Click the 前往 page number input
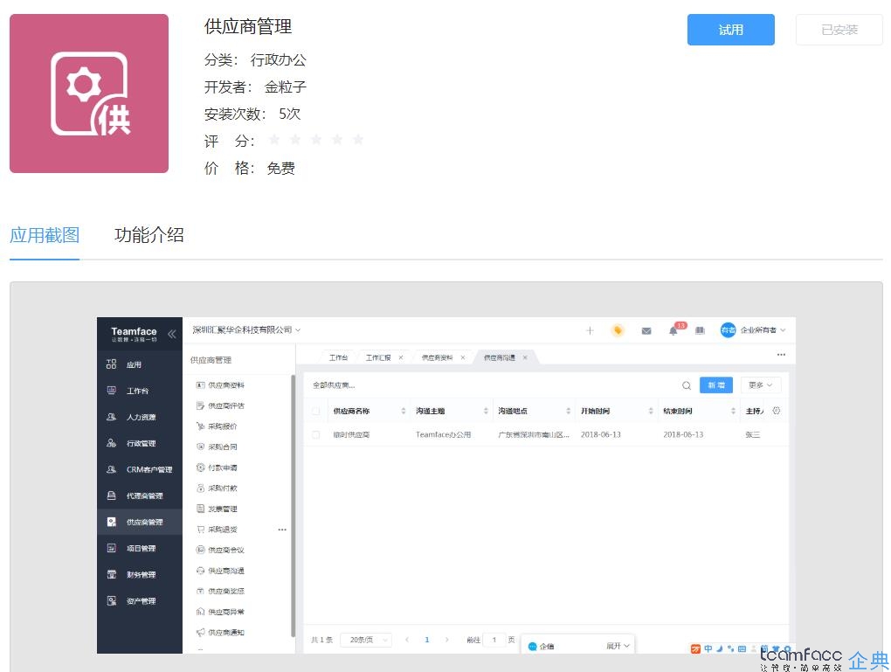The image size is (891, 672). click(x=494, y=640)
